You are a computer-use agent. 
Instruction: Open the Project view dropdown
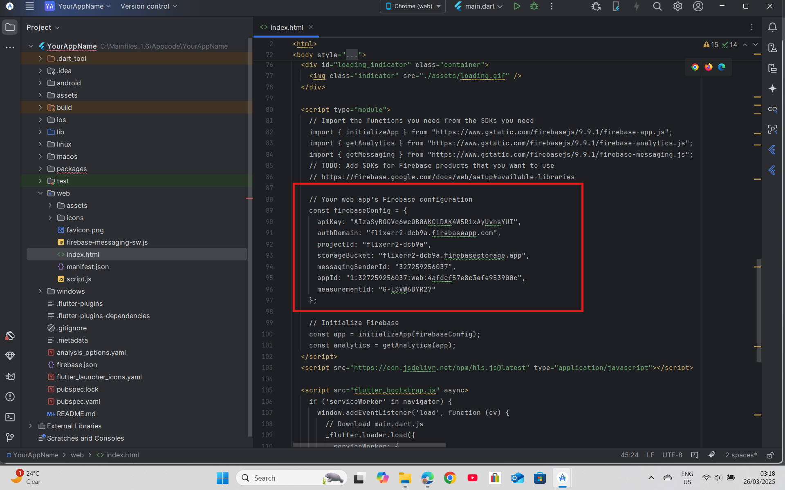[x=43, y=27]
